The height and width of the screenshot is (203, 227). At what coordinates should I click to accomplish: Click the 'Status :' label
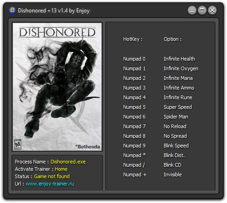(x=23, y=176)
